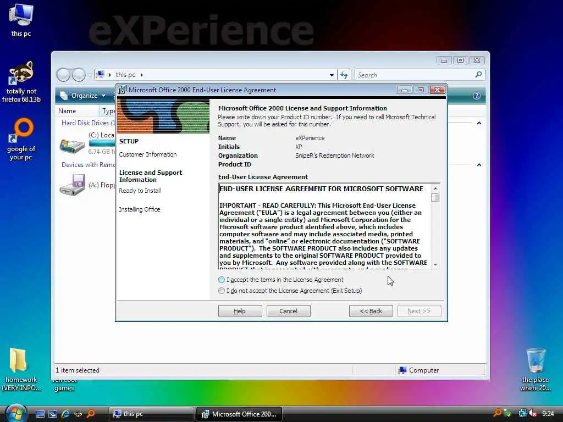
Task: Click the muted volume tray icon
Action: tap(533, 413)
